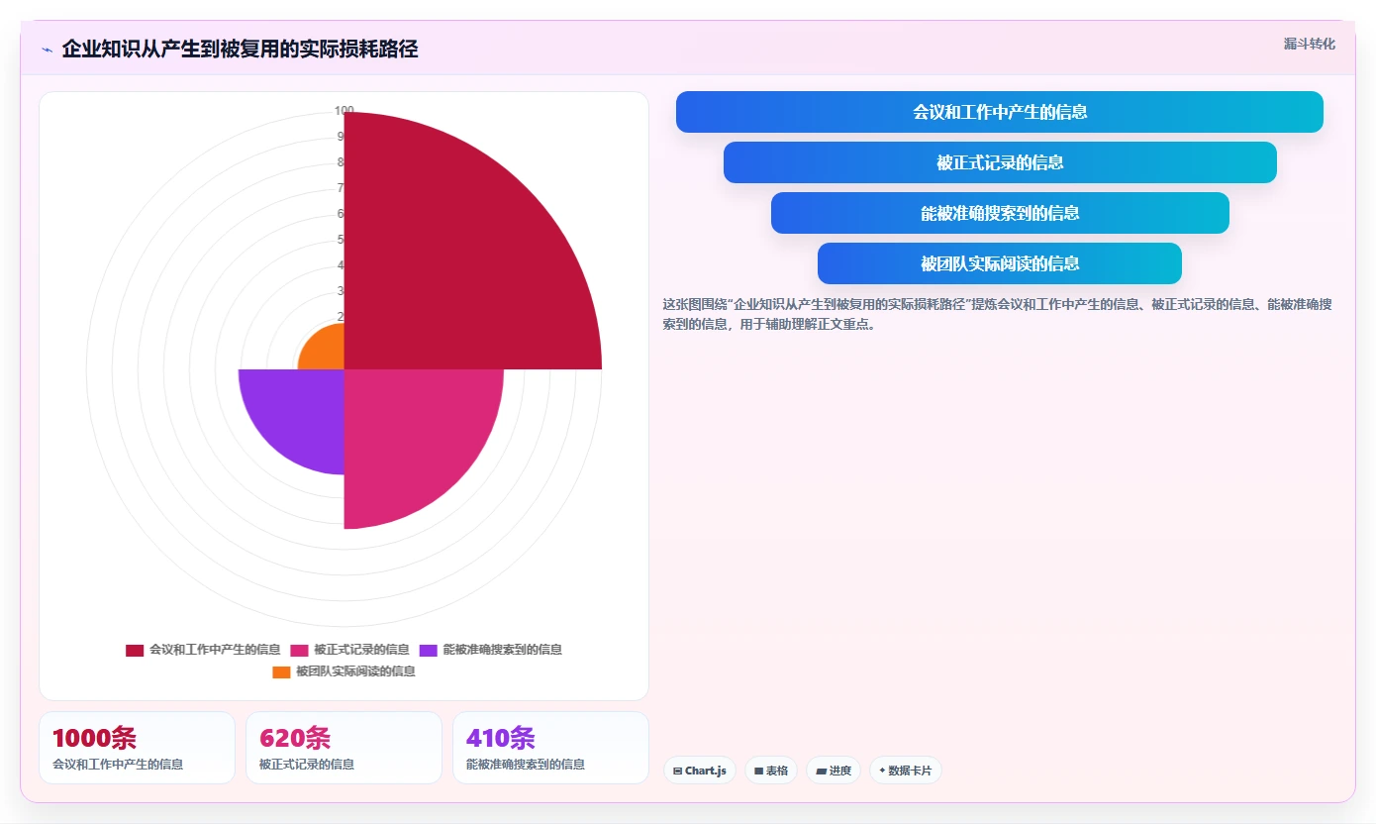Toggle the 被团队实际阅读的信息 legend entry
The image size is (1376, 824).
pyautogui.click(x=344, y=671)
